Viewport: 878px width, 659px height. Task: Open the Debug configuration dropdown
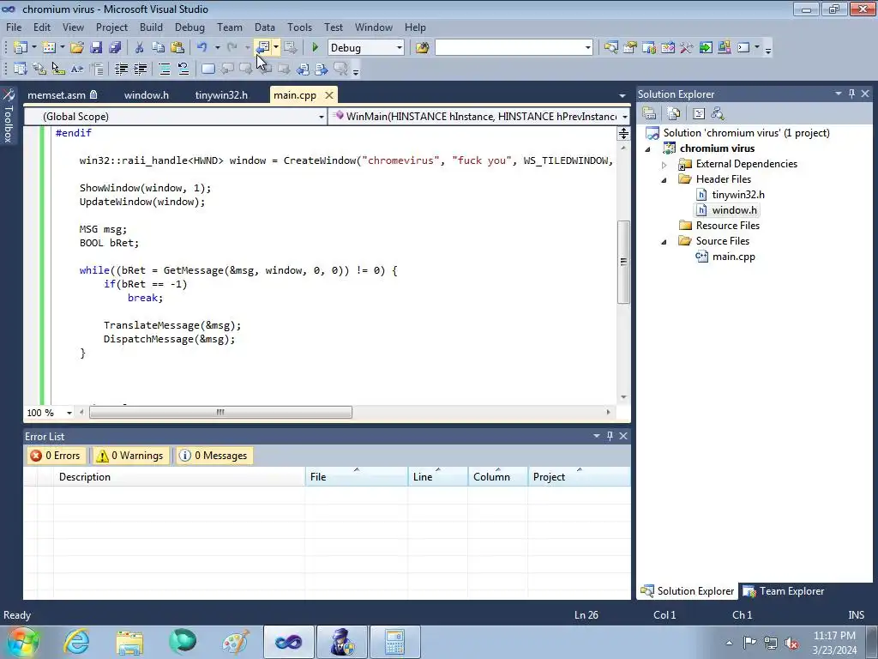click(400, 48)
